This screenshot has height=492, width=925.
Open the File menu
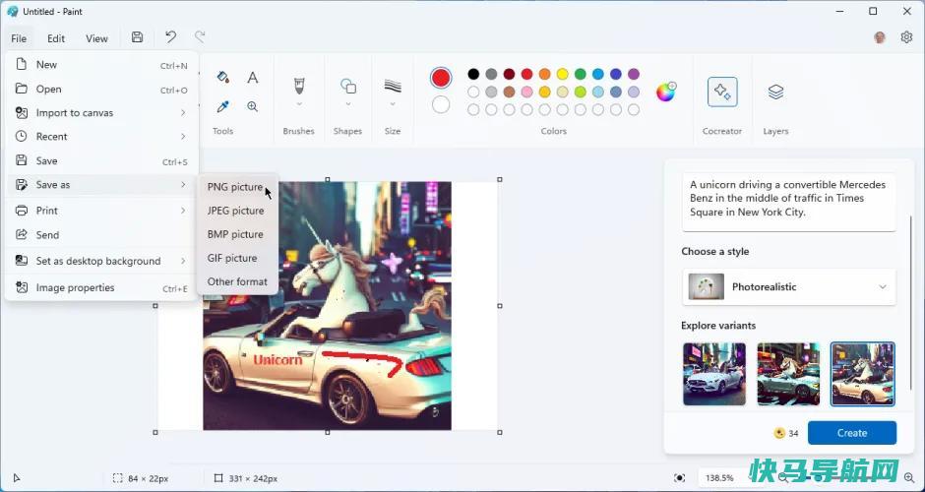click(x=19, y=38)
